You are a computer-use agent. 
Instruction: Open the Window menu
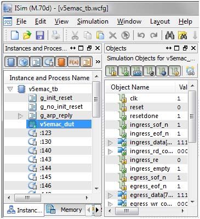(129, 21)
